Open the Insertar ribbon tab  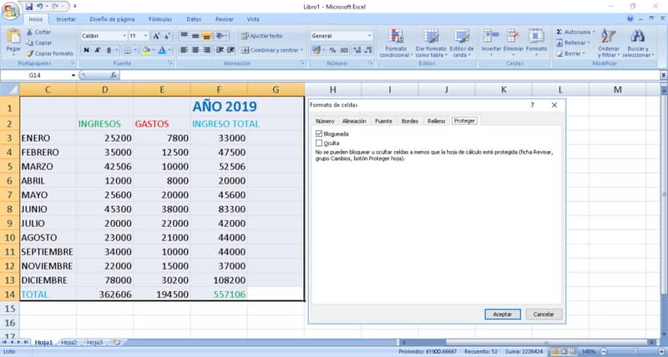66,19
